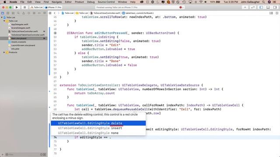Open the ToDo List project breadcrumb
Viewport: 280px width, 157px height.
click(68, 13)
